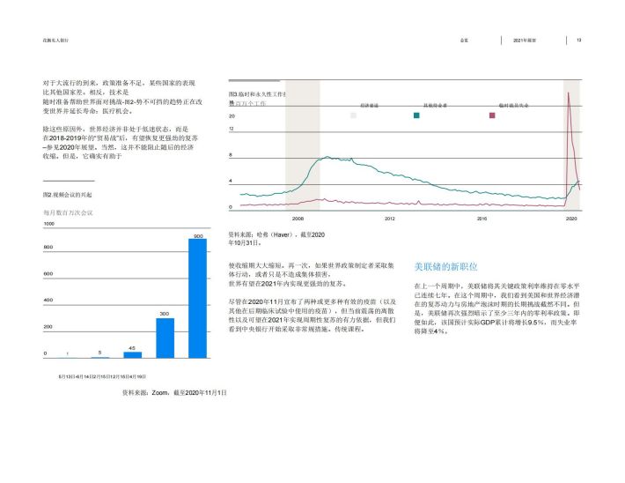The image size is (625, 483).
Task: Click the maroon legend swatch in the jobs chart
Action: pyautogui.click(x=492, y=115)
